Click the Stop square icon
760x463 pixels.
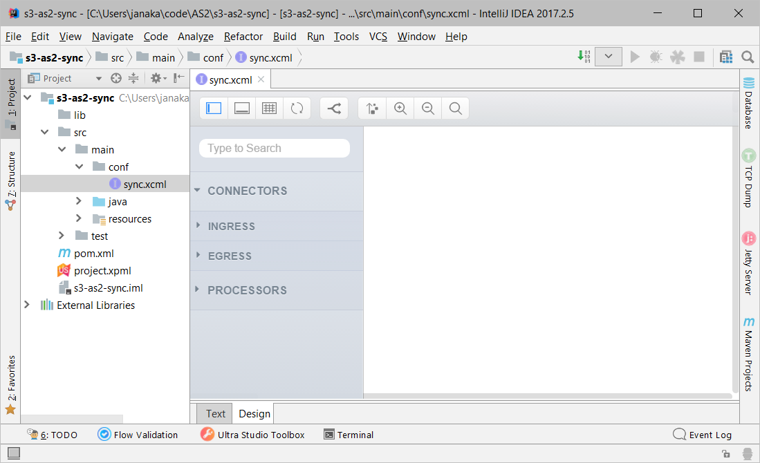[699, 57]
